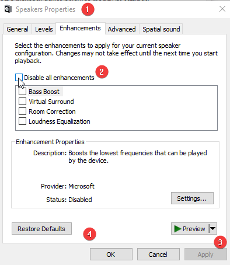The width and height of the screenshot is (230, 265).
Task: Open enhancement Settings button
Action: 192,198
